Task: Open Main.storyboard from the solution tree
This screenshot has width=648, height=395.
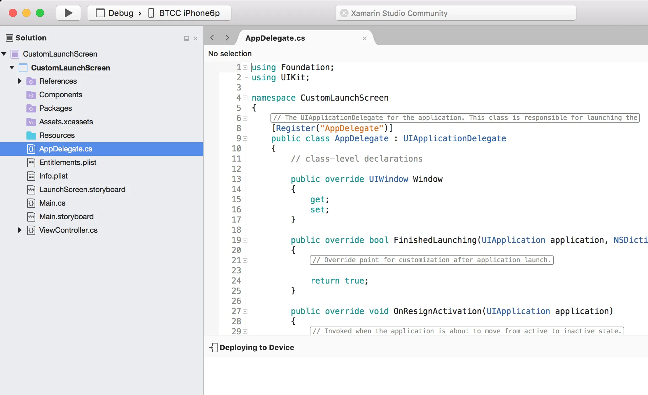Action: tap(66, 216)
